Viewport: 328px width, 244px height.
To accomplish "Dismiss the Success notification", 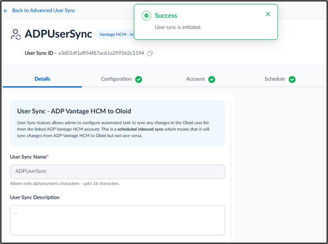I will [268, 14].
